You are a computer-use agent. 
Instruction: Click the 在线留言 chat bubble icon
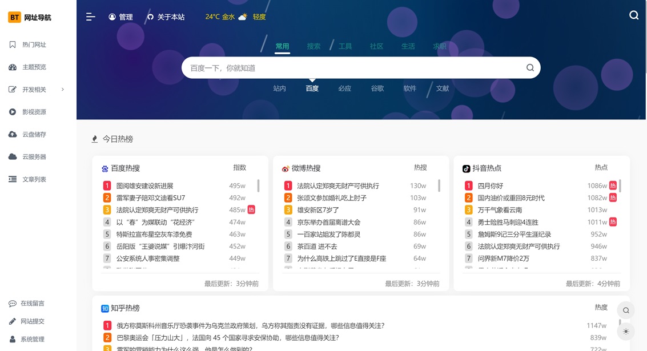click(x=13, y=303)
